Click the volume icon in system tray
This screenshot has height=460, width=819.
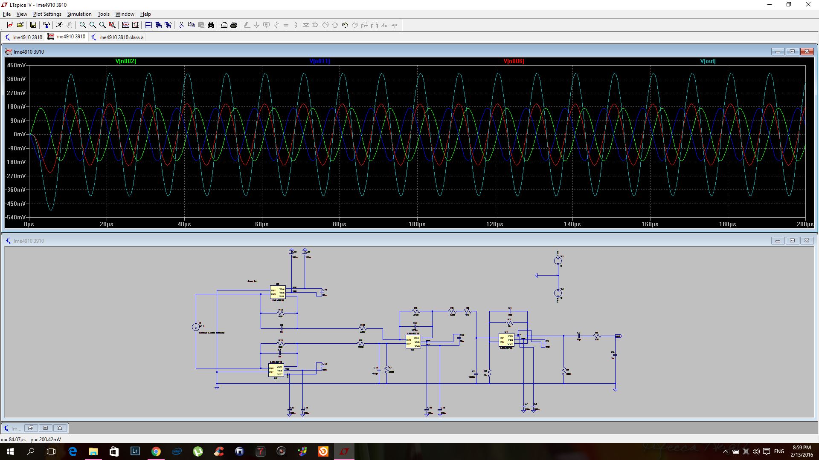coord(756,451)
